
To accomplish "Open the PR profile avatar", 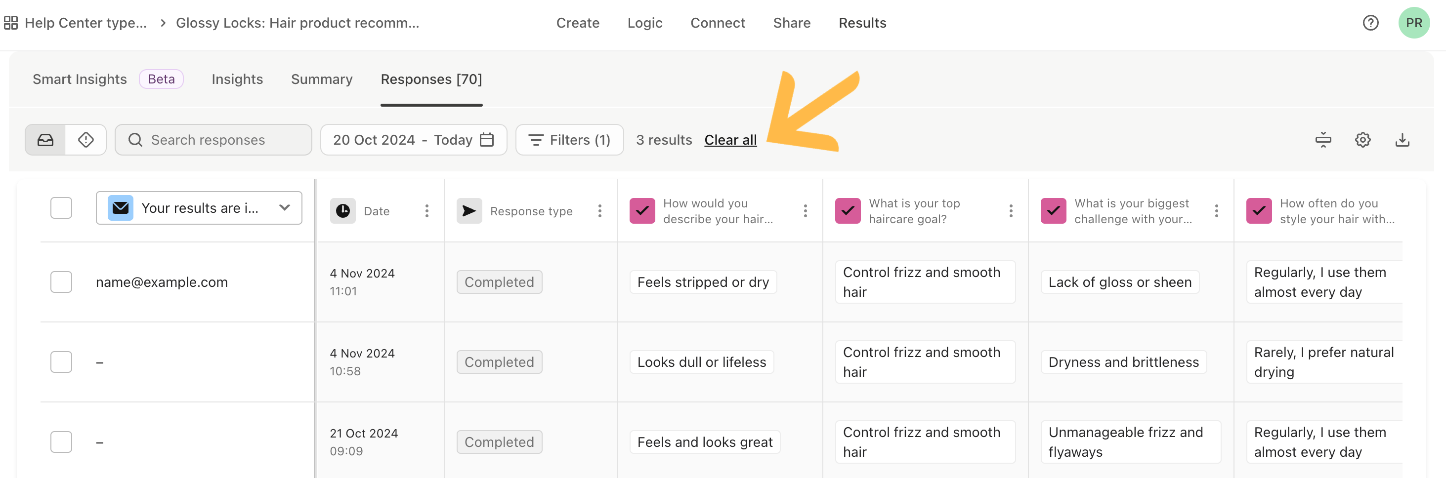I will click(x=1413, y=23).
